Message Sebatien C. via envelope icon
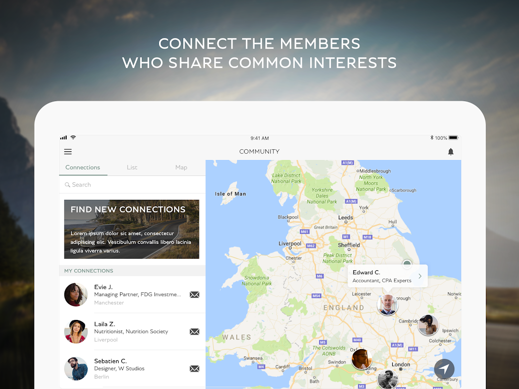Viewport: 519px width, 389px height. click(x=194, y=369)
